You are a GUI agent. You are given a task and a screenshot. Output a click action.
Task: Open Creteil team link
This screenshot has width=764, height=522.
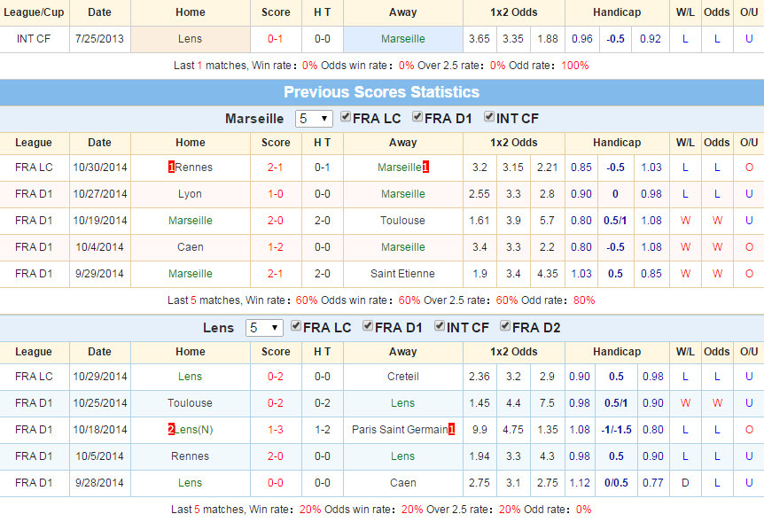pos(403,377)
